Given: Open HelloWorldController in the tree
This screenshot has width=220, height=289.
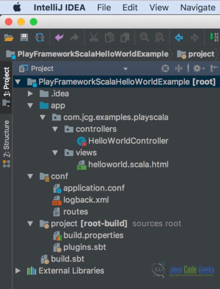Looking at the screenshot, I should coord(128,141).
